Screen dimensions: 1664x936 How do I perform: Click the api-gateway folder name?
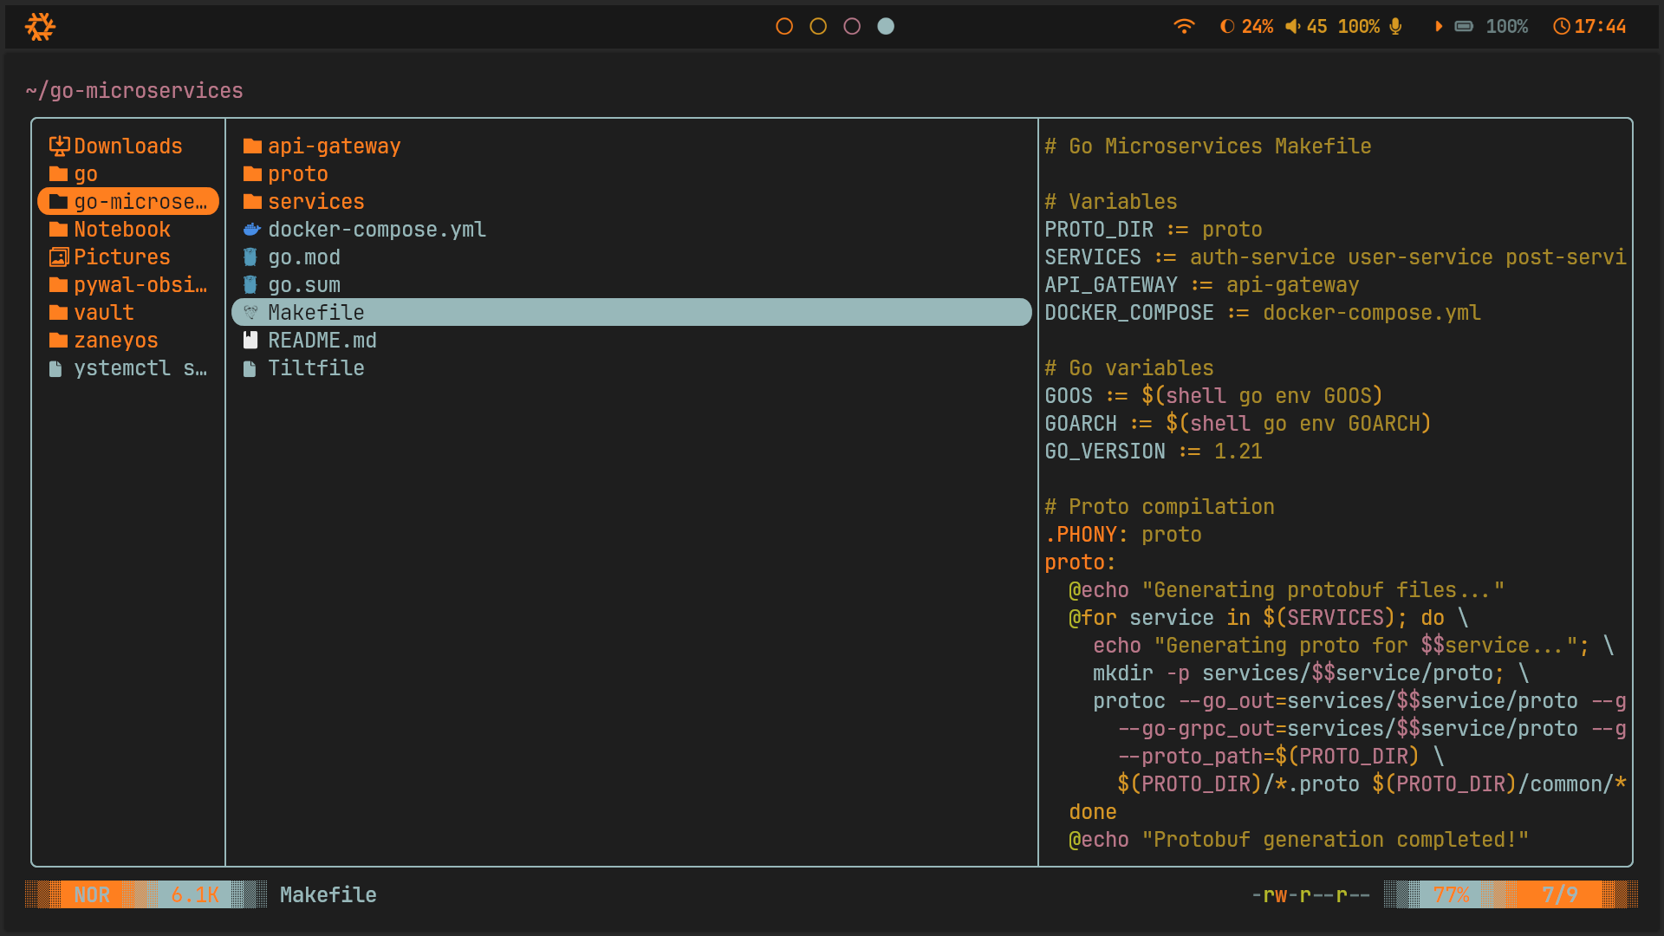coord(335,146)
